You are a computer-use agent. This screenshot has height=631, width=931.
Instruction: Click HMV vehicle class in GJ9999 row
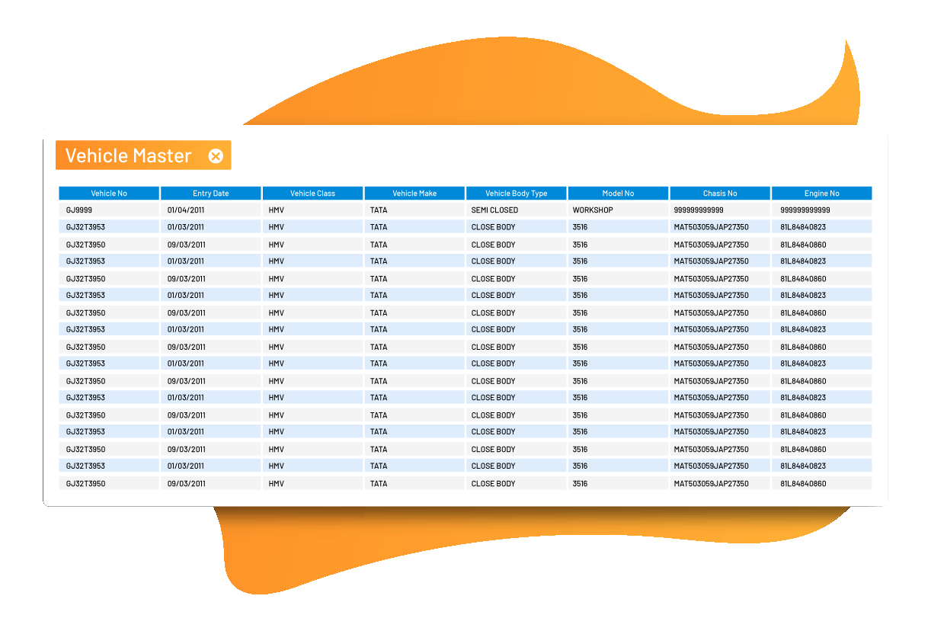pos(276,210)
